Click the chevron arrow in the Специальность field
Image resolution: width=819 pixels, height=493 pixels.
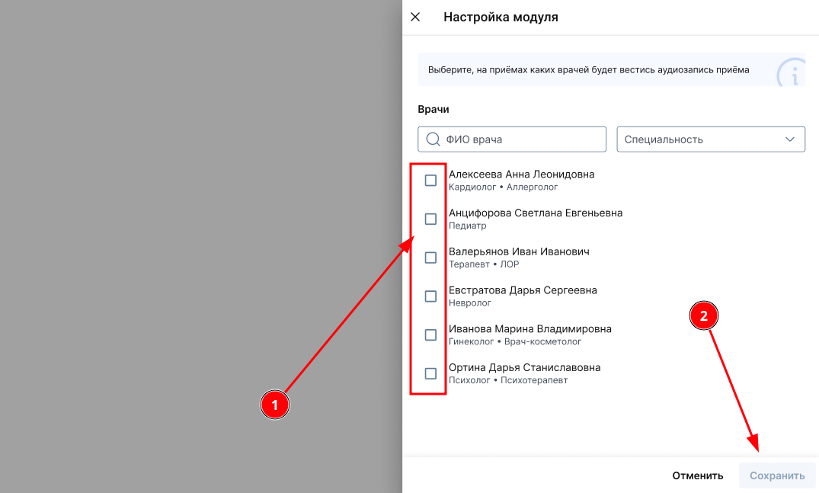(790, 139)
